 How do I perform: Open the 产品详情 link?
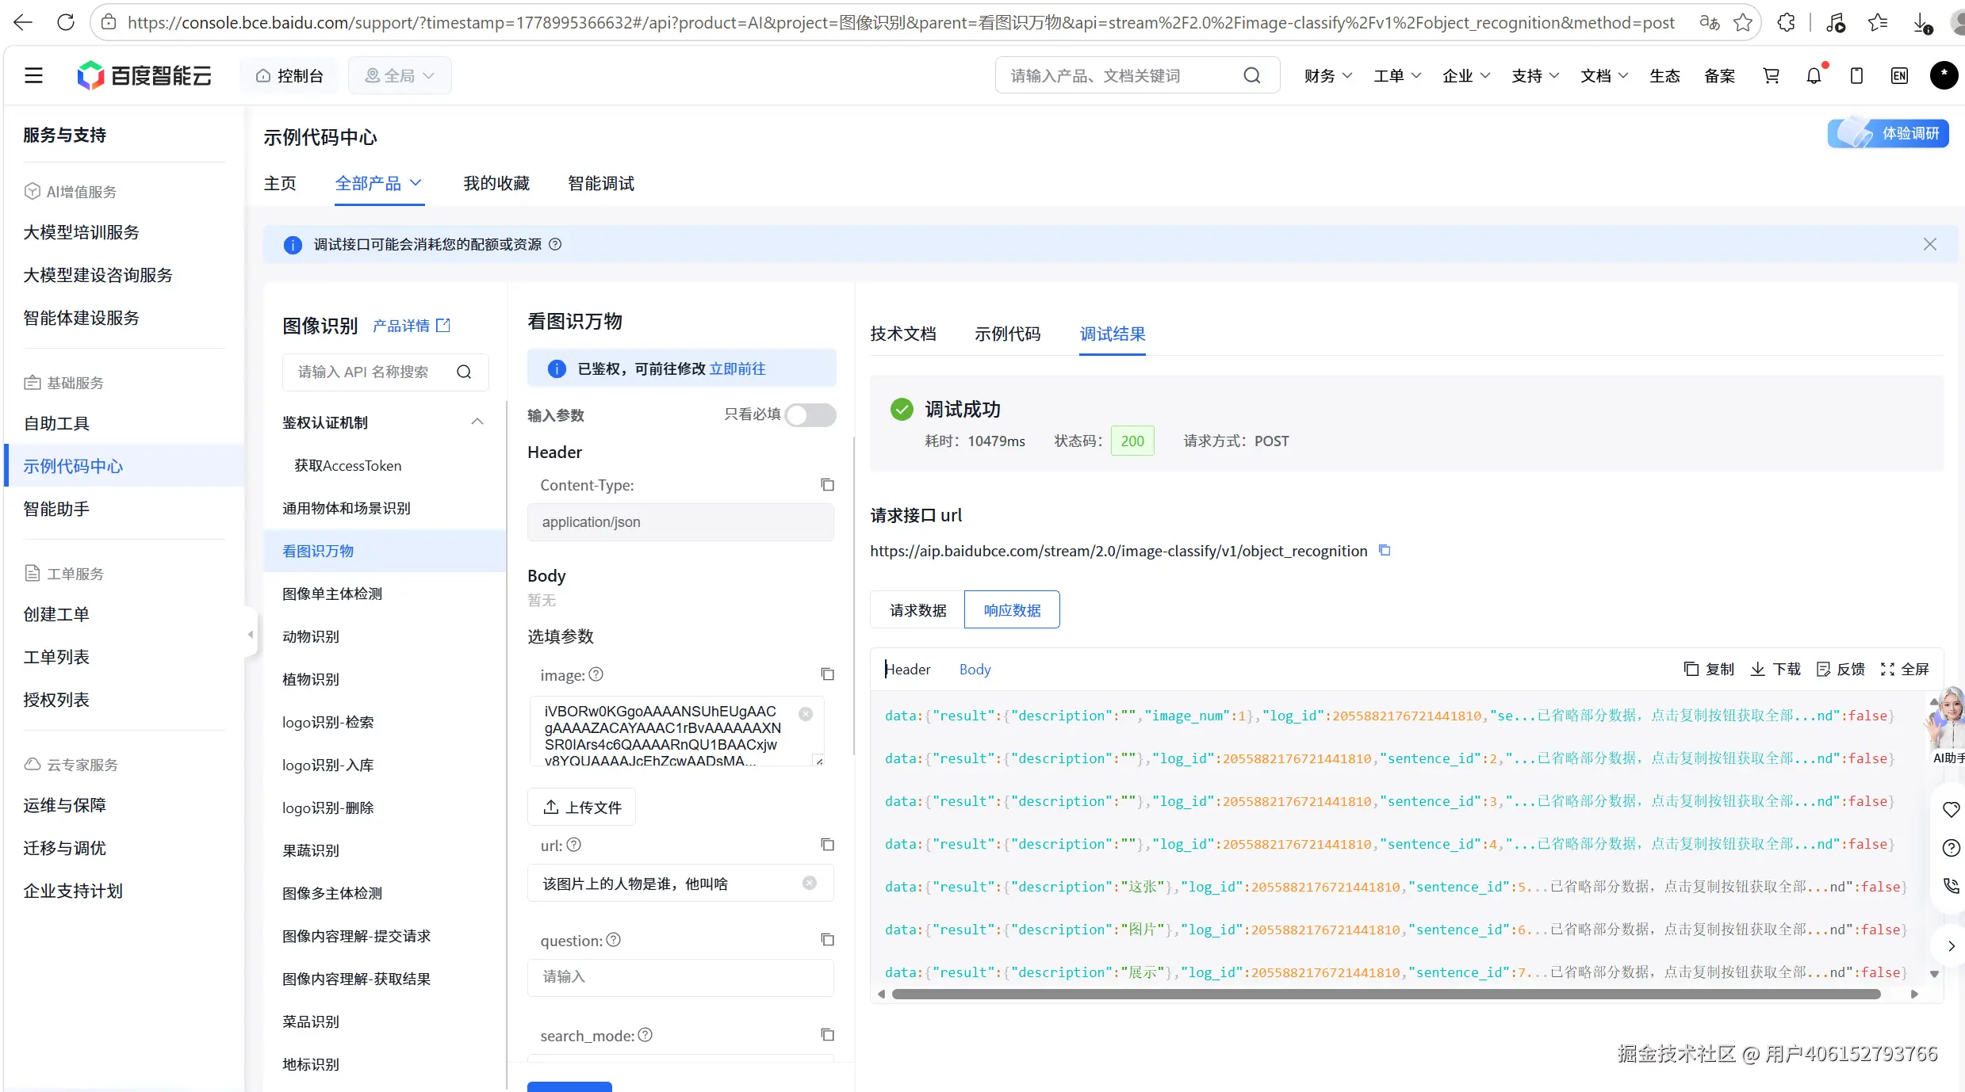[412, 326]
